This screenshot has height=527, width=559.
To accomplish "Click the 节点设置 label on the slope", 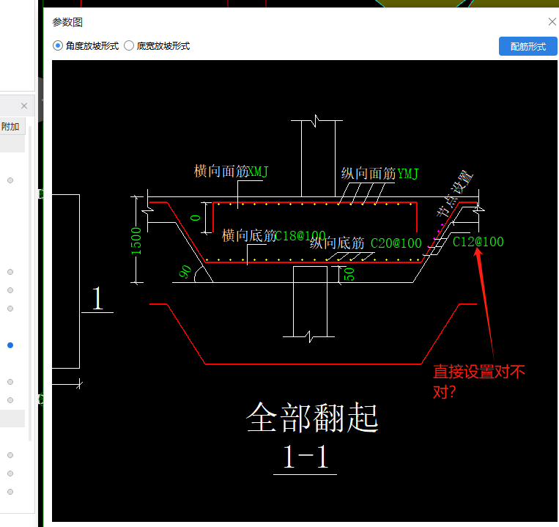I will click(x=454, y=194).
